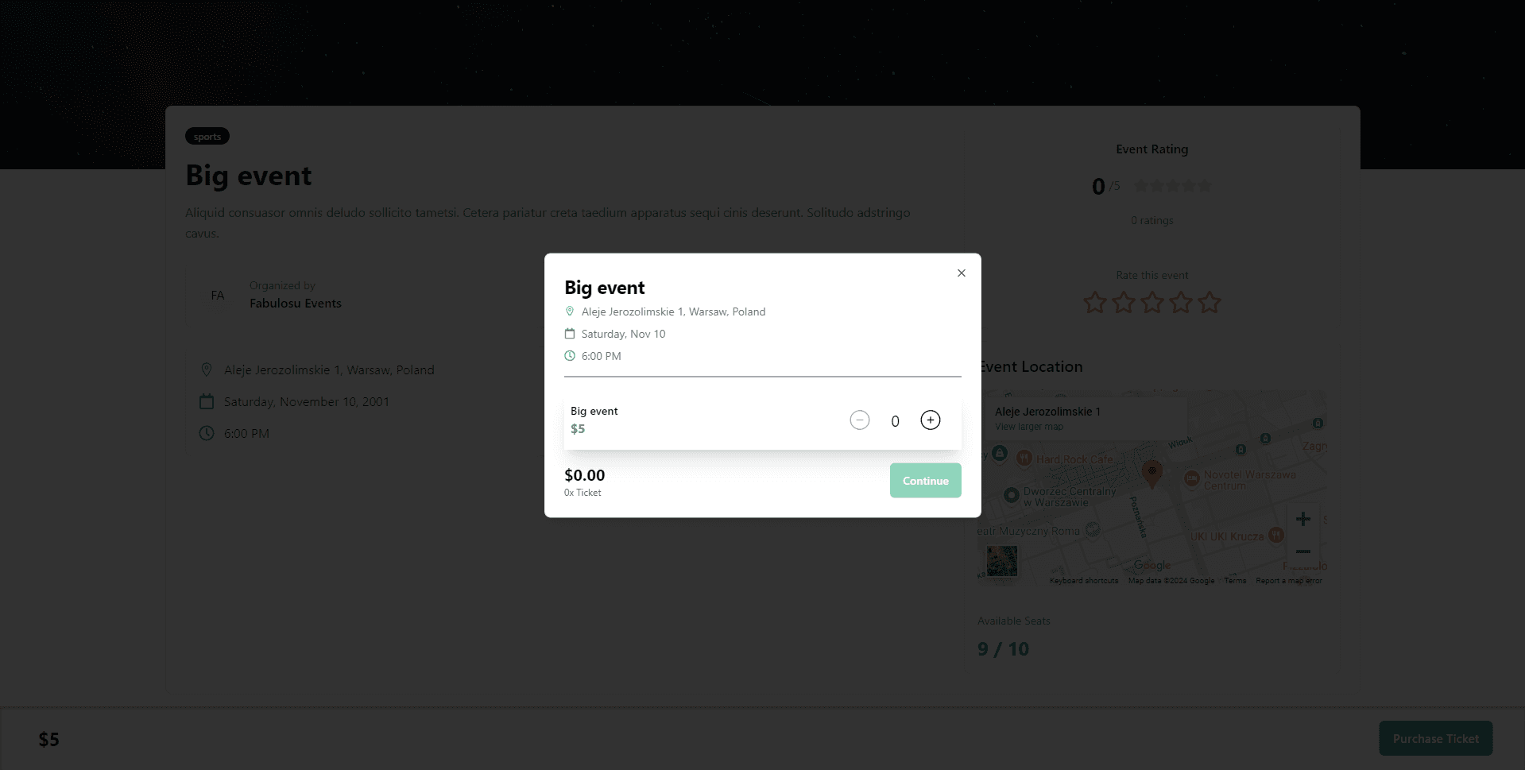The width and height of the screenshot is (1525, 770).
Task: Click the FA organizer avatar
Action: [x=217, y=295]
